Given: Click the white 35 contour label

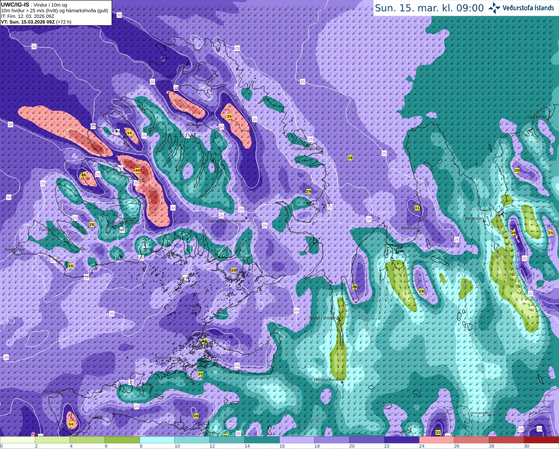Looking at the screenshot, I should [136, 183].
